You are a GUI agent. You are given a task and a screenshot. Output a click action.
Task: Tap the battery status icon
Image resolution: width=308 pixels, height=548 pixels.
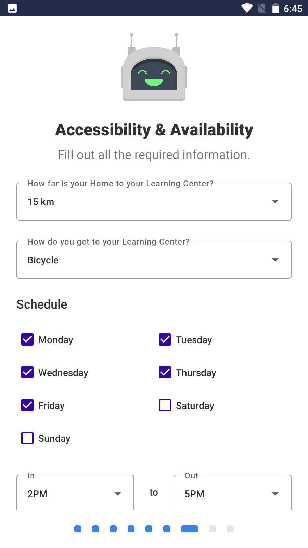pyautogui.click(x=275, y=8)
